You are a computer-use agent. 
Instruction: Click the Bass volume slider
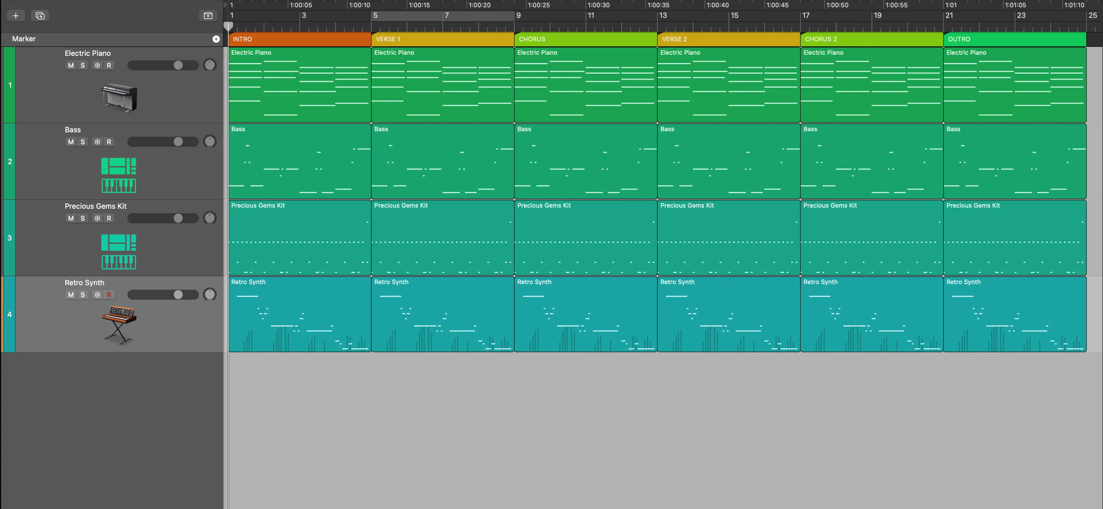(163, 142)
